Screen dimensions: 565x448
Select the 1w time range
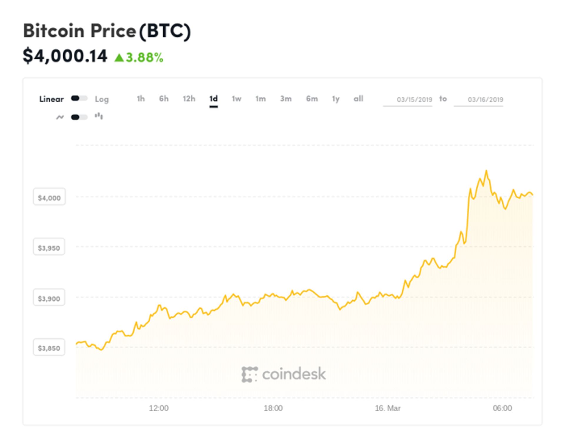[x=237, y=99]
